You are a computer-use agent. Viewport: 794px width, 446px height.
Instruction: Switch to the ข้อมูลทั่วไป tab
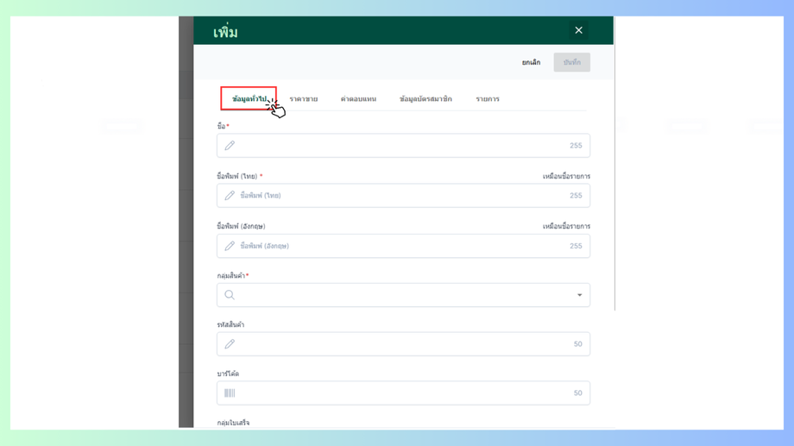coord(249,98)
